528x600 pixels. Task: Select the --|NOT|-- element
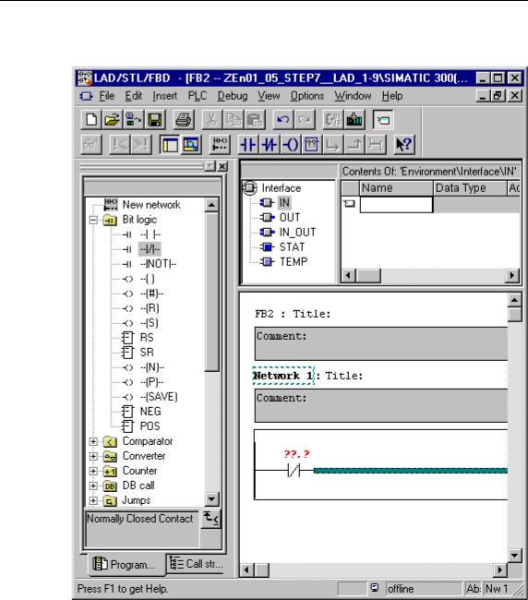point(158,264)
